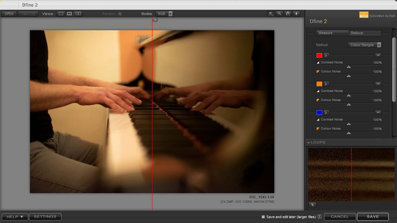Click Contrast Noise icon under red range

pyautogui.click(x=318, y=62)
